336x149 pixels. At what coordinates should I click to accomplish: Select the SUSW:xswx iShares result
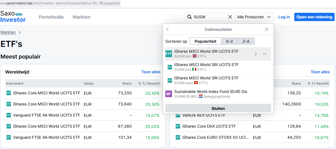(x=218, y=80)
